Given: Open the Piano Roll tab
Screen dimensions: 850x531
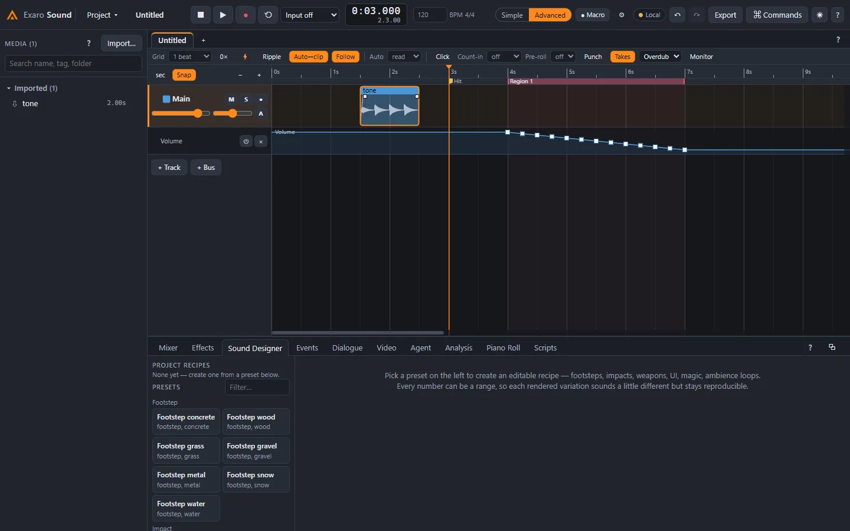Looking at the screenshot, I should pyautogui.click(x=503, y=348).
